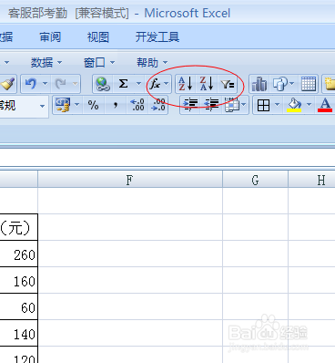Expand the fx function dropdown arrow

click(166, 84)
